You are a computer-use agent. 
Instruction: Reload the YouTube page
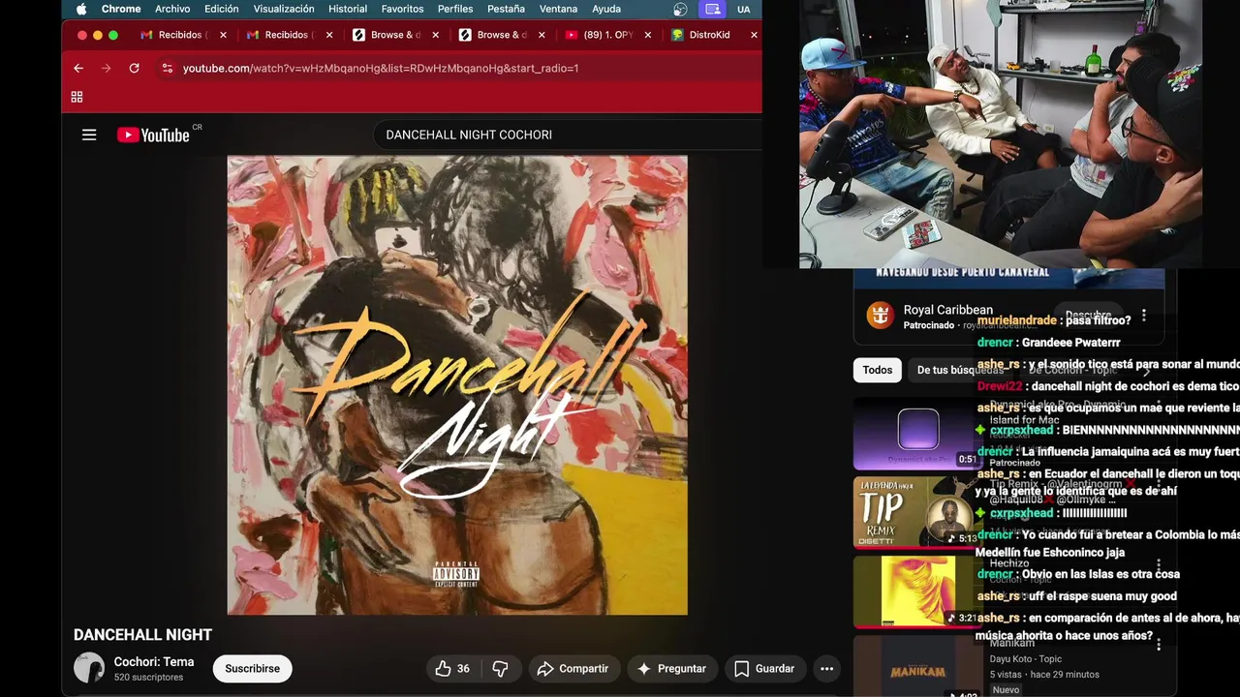(x=134, y=68)
